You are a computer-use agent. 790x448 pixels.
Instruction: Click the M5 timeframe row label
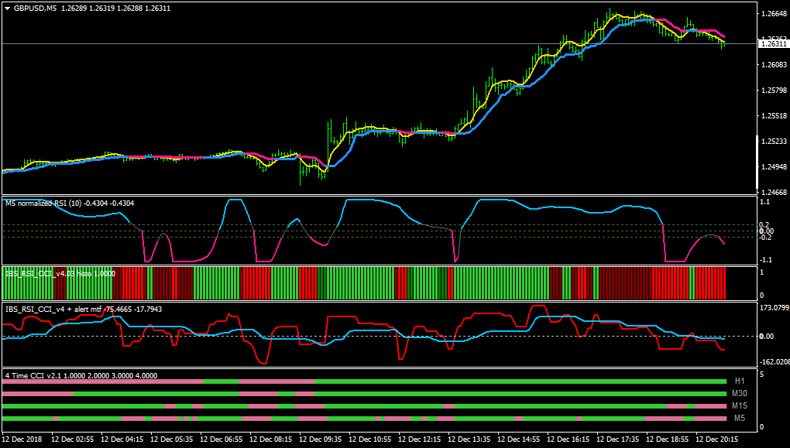point(739,418)
